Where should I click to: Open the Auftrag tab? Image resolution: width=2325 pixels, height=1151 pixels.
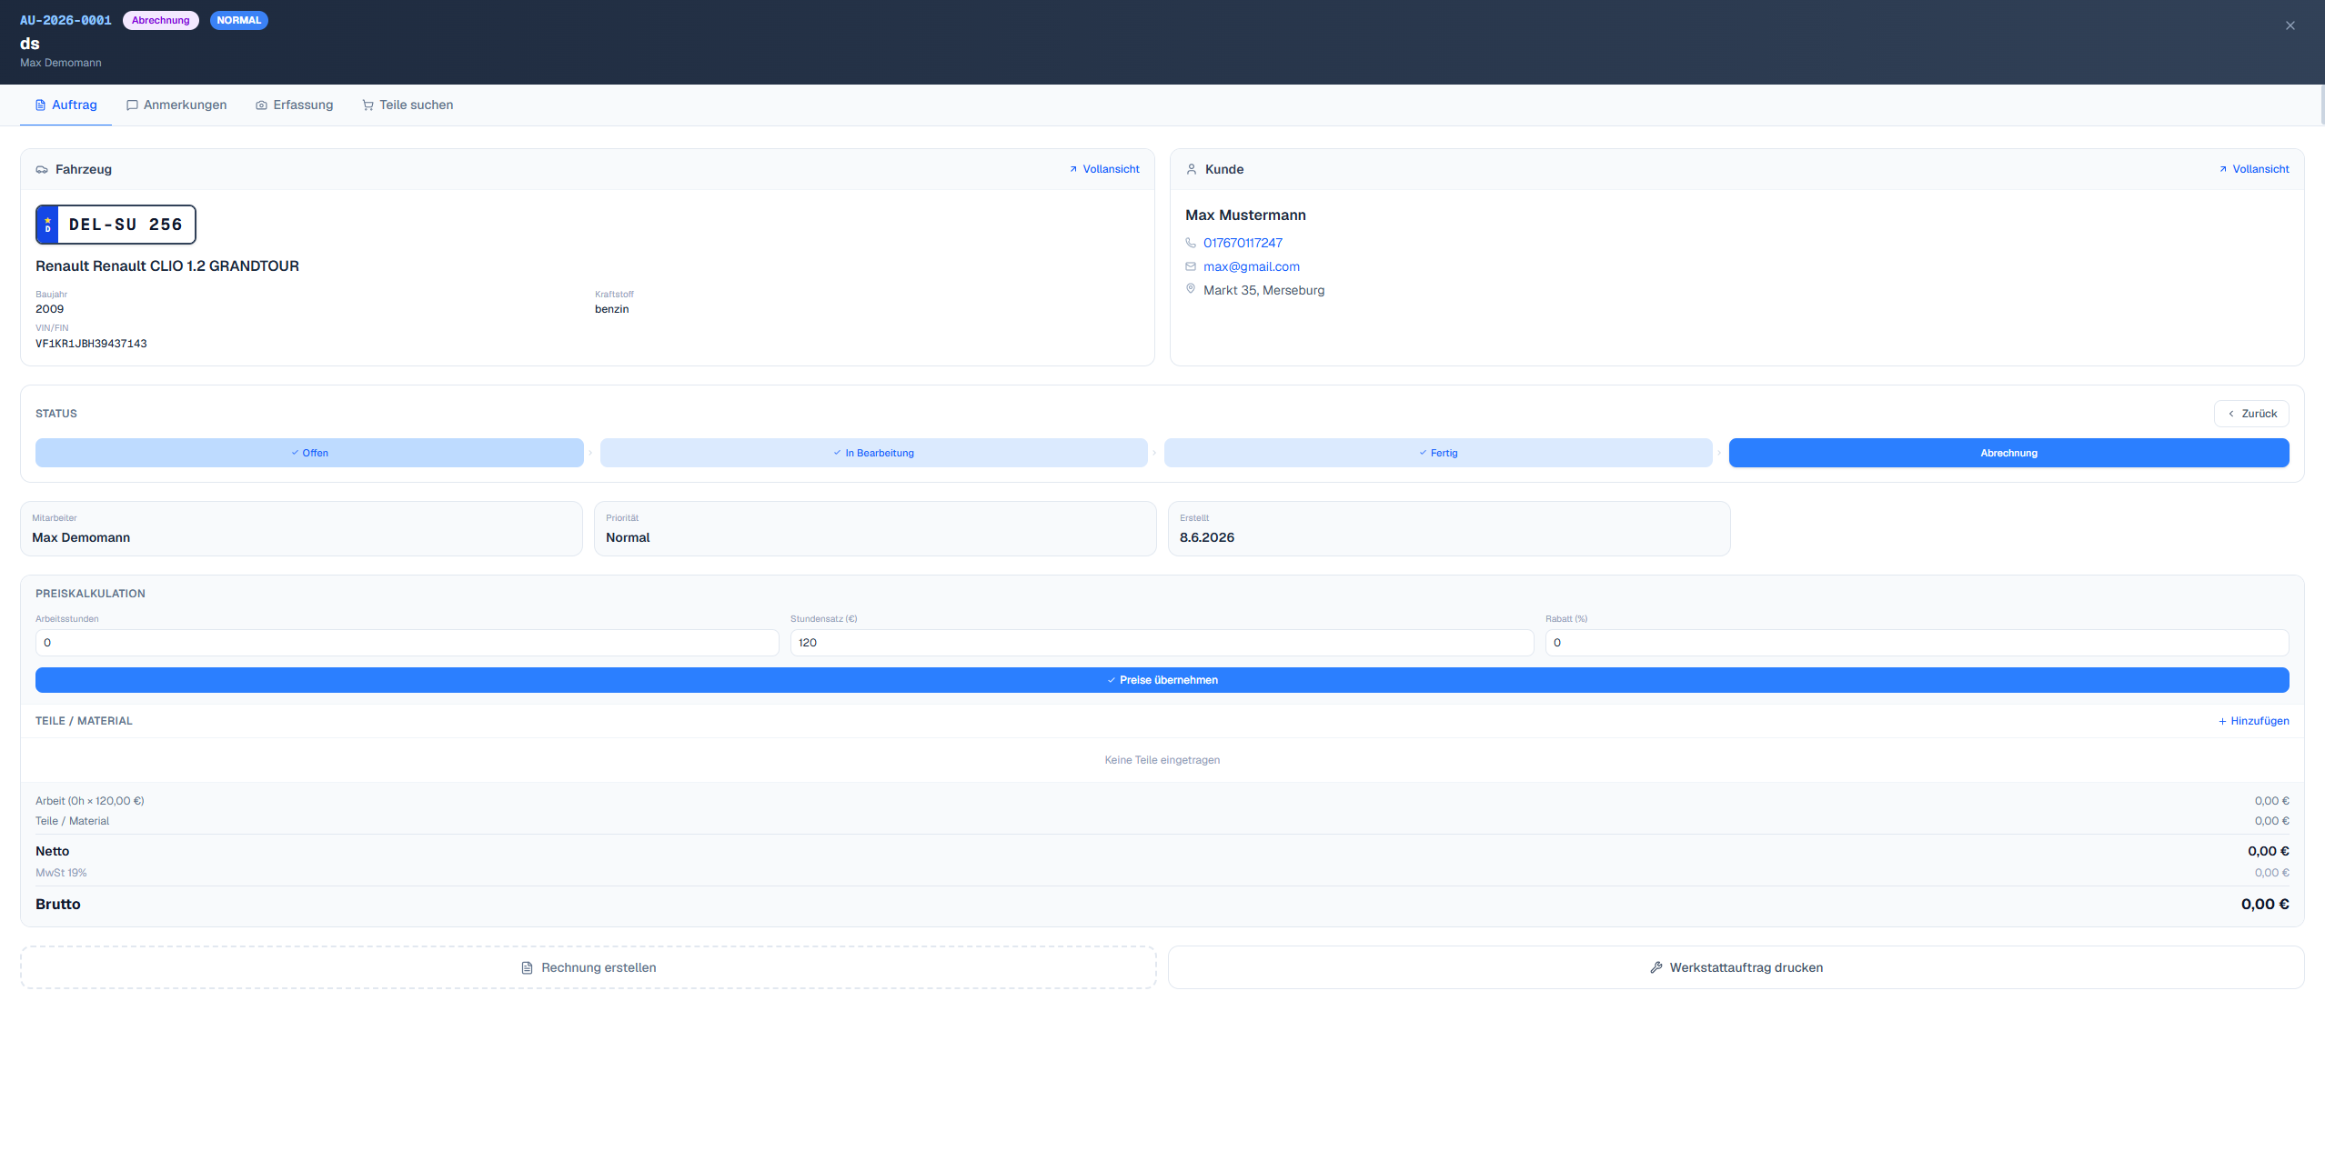point(65,105)
